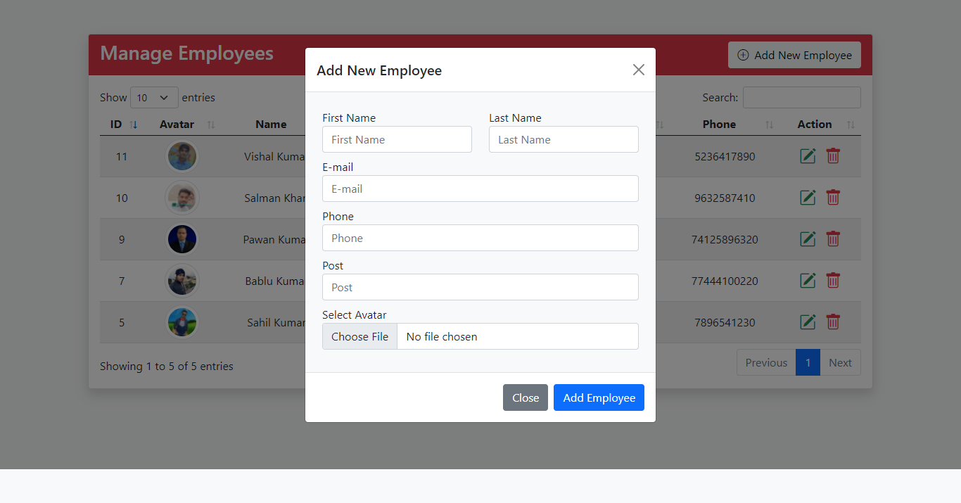Click Close in the modal footer
This screenshot has width=961, height=503.
tap(526, 397)
